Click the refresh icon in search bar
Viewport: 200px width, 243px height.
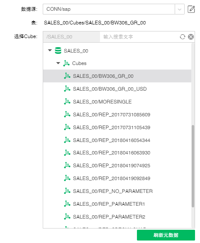[x=183, y=37]
